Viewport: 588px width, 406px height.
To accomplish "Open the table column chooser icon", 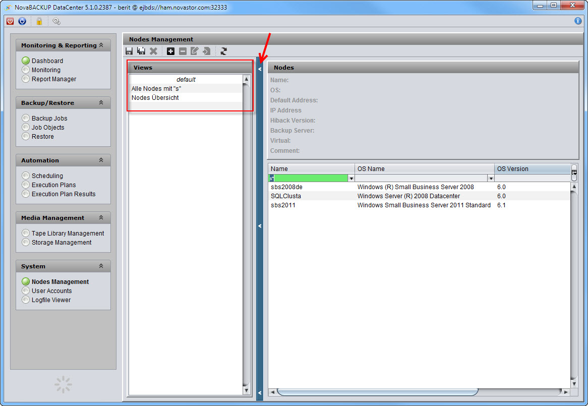I will tap(574, 172).
